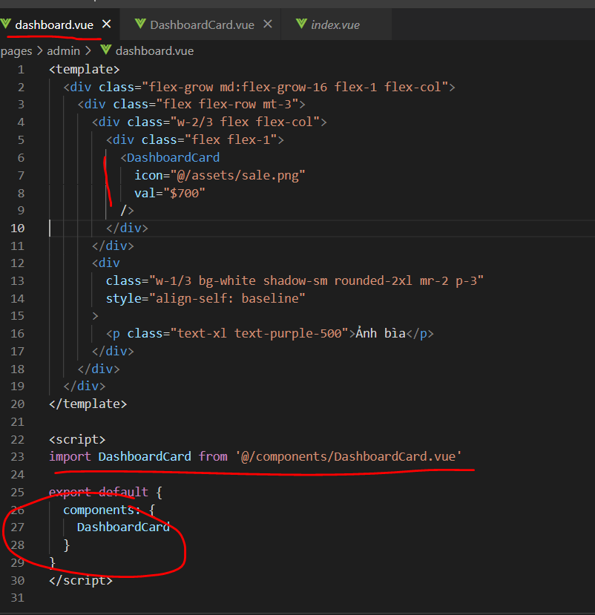Click the Vue icon on DashboardCard.vue tab
The height and width of the screenshot is (615, 595).
click(140, 24)
